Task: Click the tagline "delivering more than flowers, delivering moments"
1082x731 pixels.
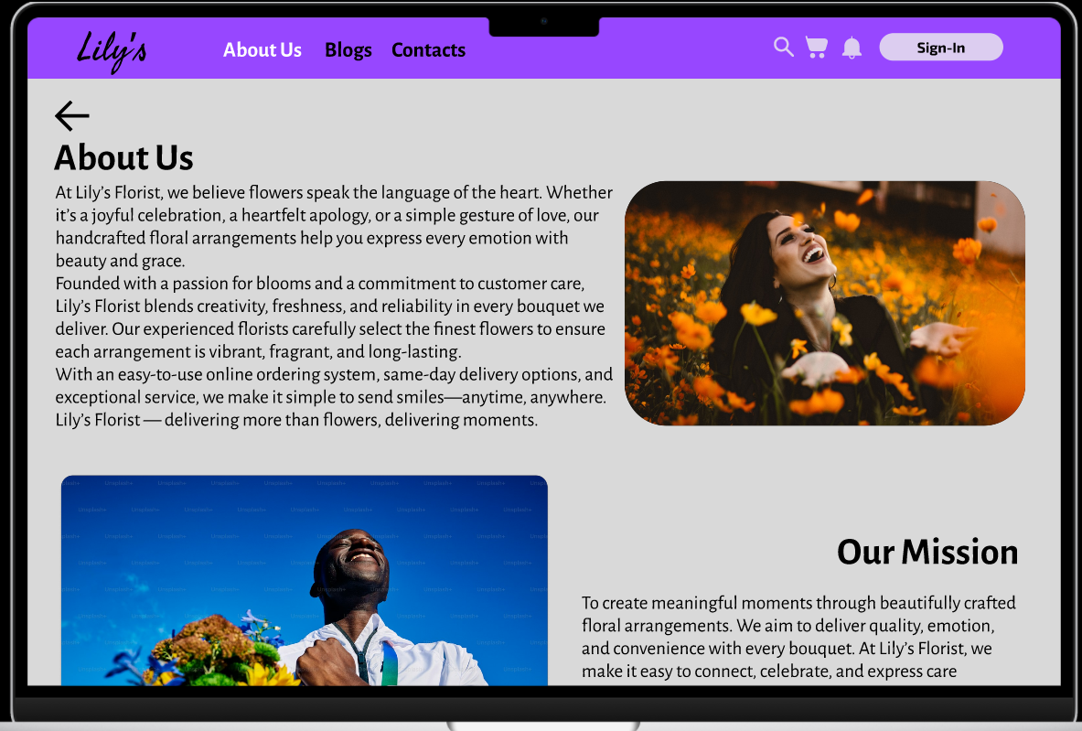Action: point(350,420)
